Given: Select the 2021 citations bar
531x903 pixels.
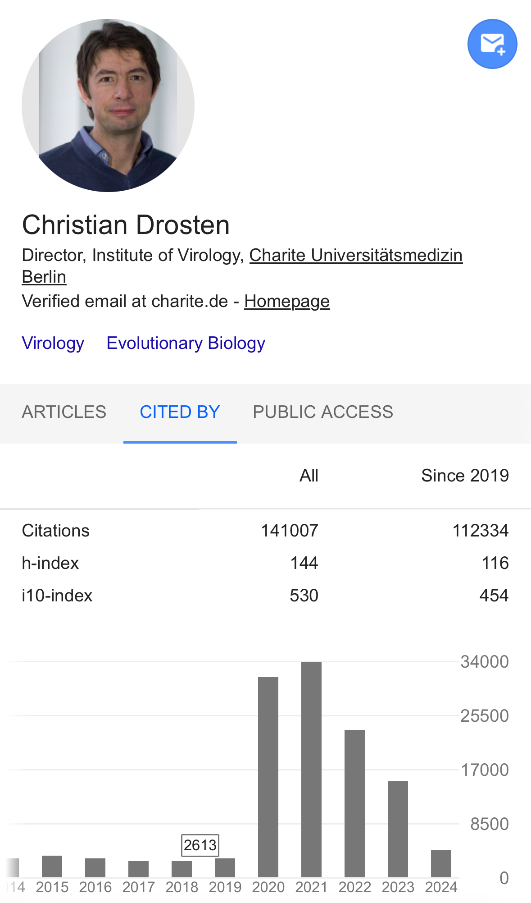Looking at the screenshot, I should pos(312,770).
